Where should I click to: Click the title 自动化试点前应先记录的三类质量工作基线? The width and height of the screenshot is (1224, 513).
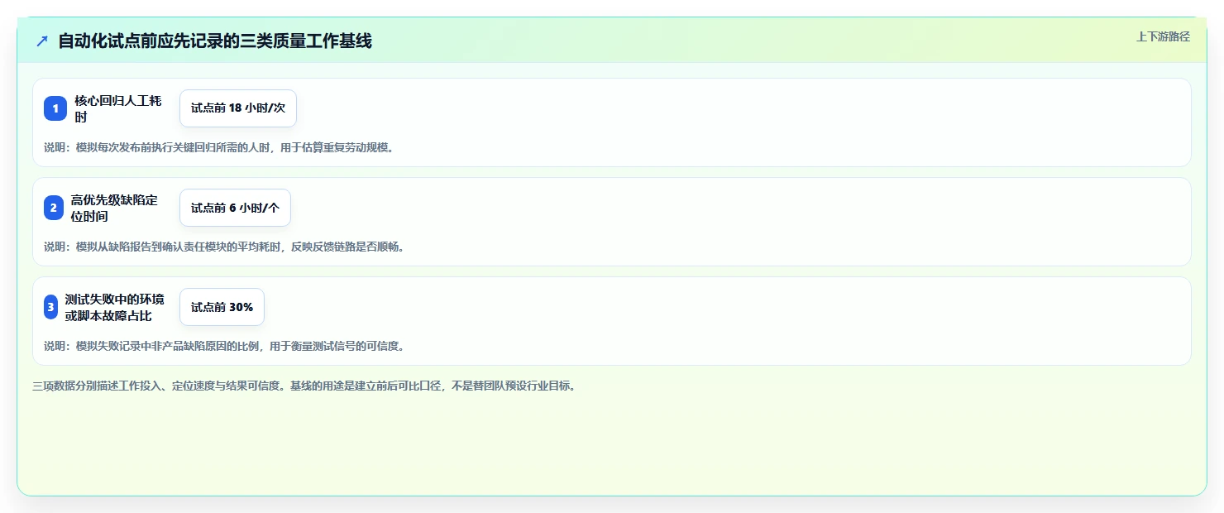pos(215,41)
